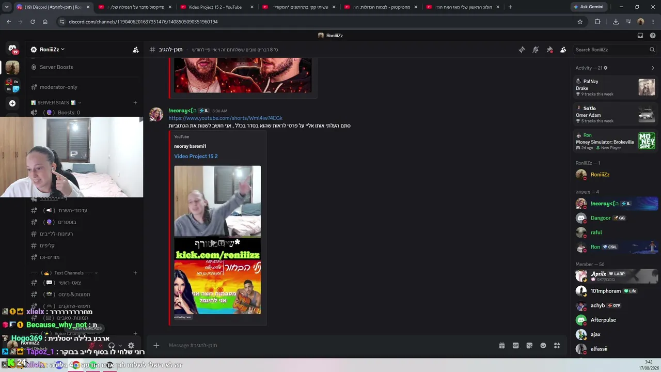Open the Discord help icon
This screenshot has height=372, width=661.
pos(653,36)
